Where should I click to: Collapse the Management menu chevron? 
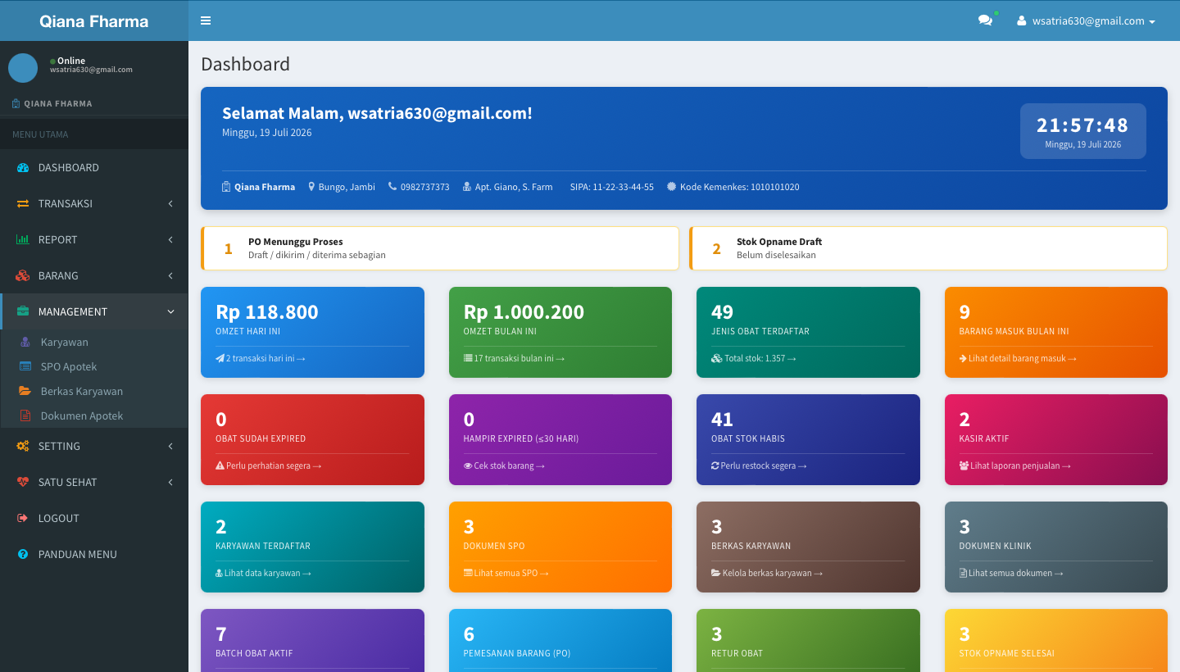click(170, 311)
